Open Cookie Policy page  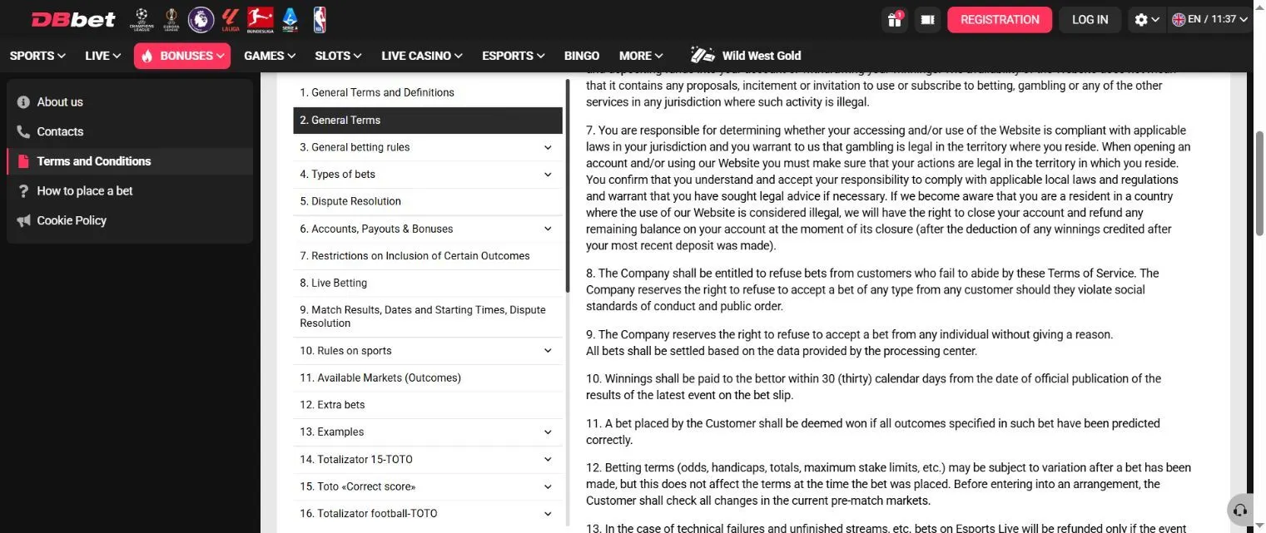(x=130, y=220)
